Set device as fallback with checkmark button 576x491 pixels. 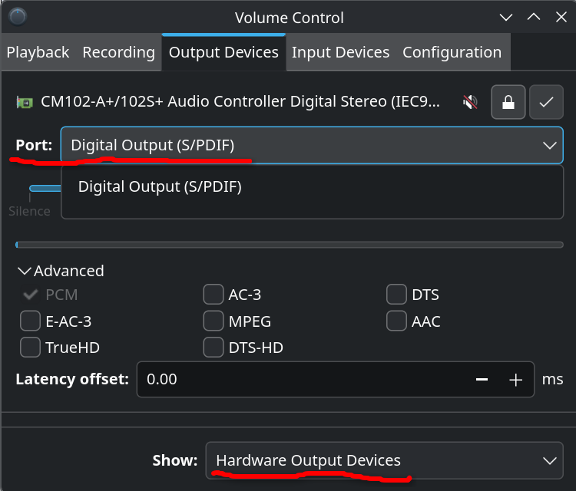546,101
